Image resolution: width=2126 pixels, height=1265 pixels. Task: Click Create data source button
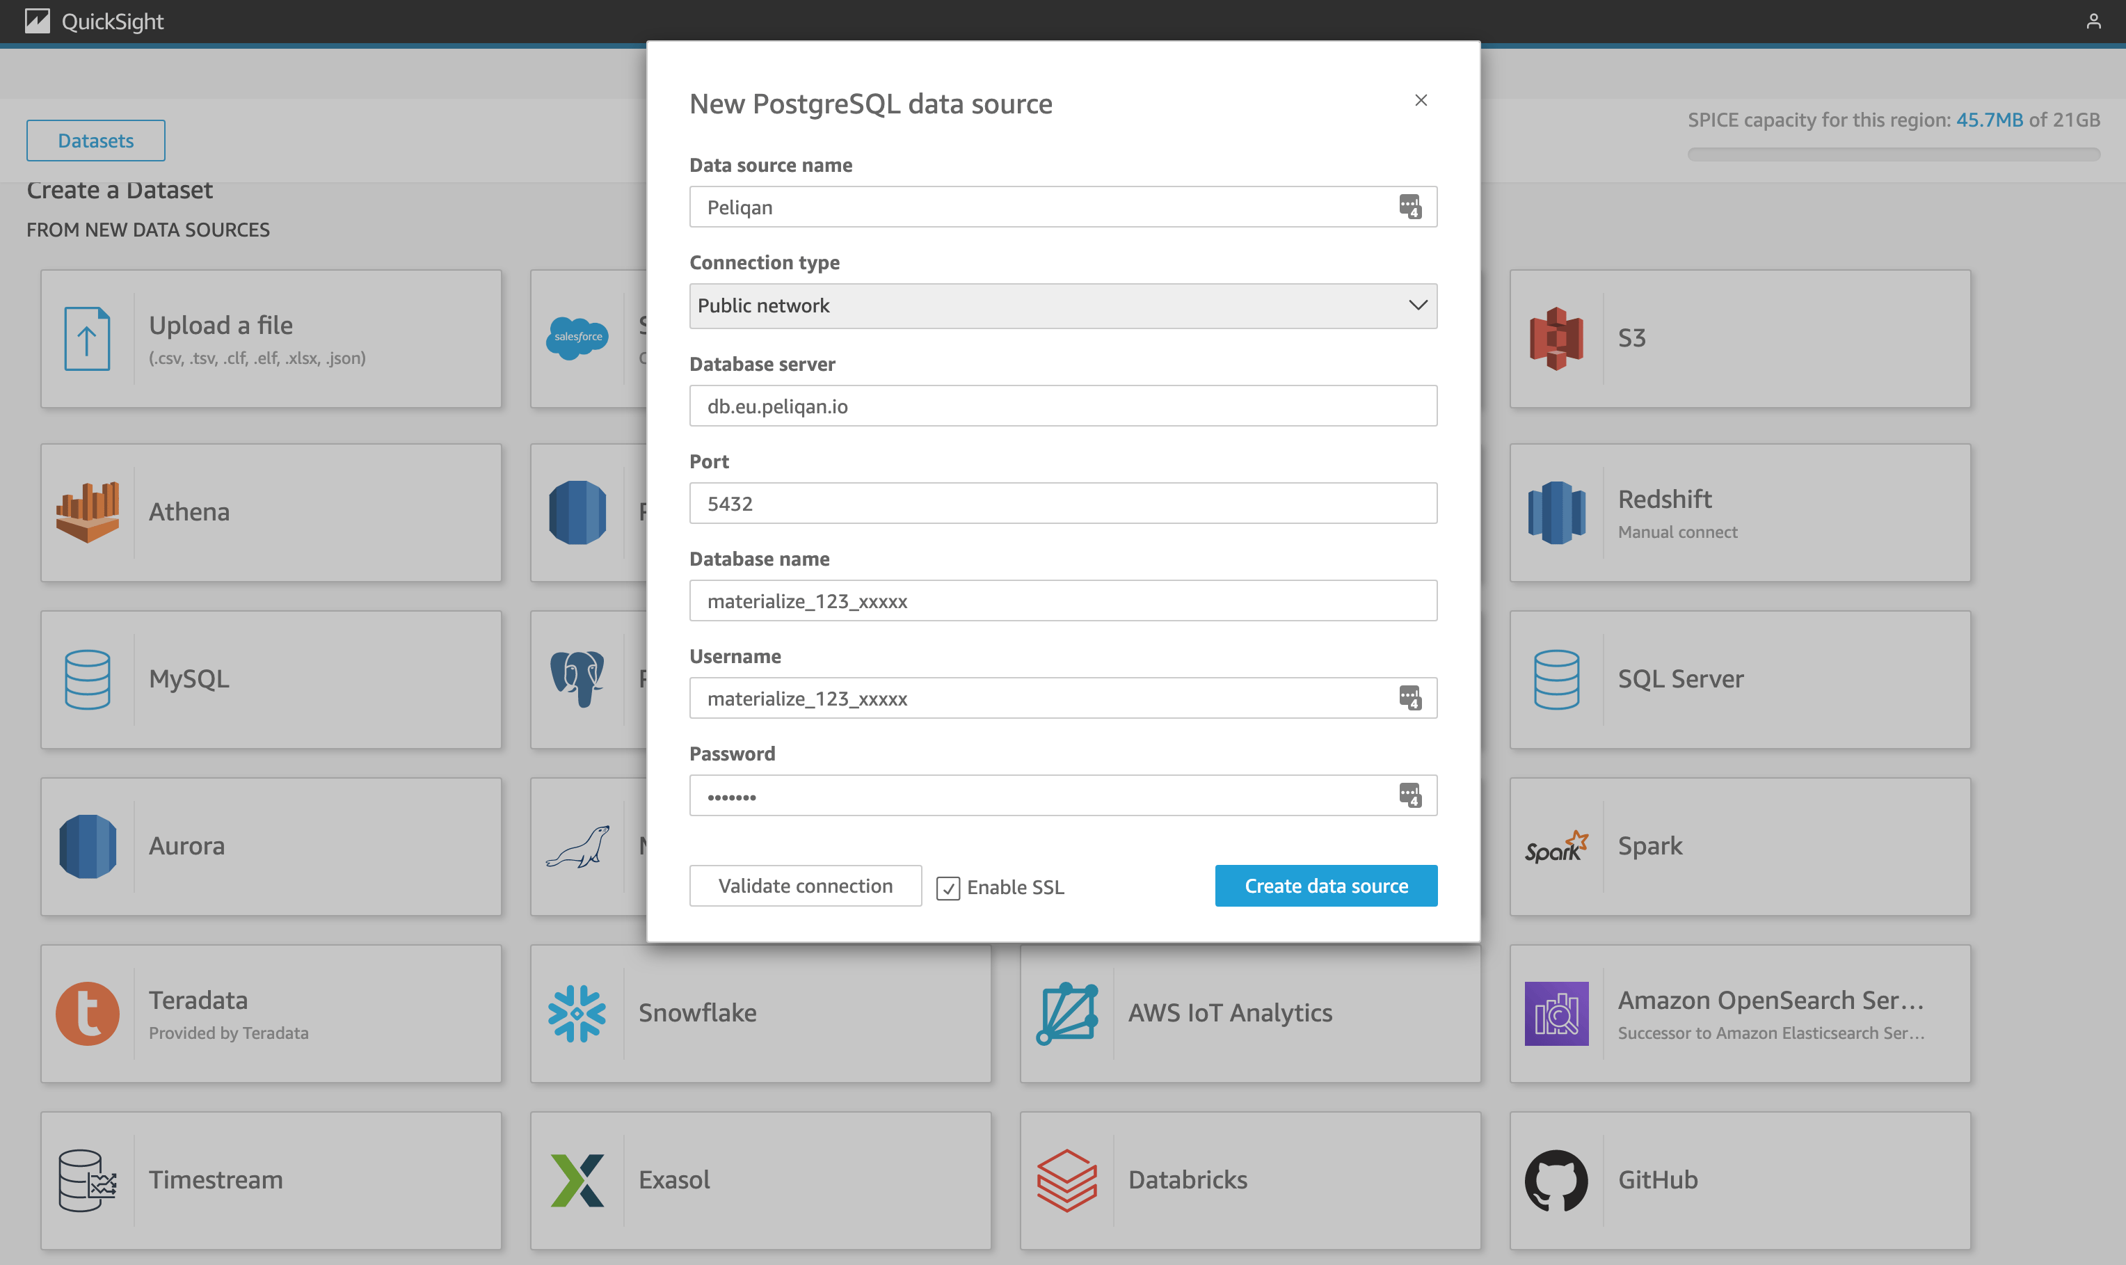pyautogui.click(x=1326, y=886)
